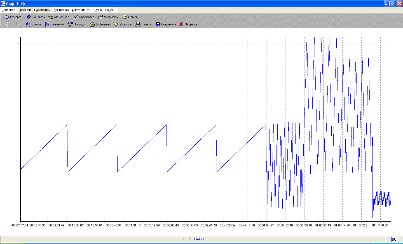403x244 pixels.
Task: Open the Менеджер tool
Action: pyautogui.click(x=59, y=17)
